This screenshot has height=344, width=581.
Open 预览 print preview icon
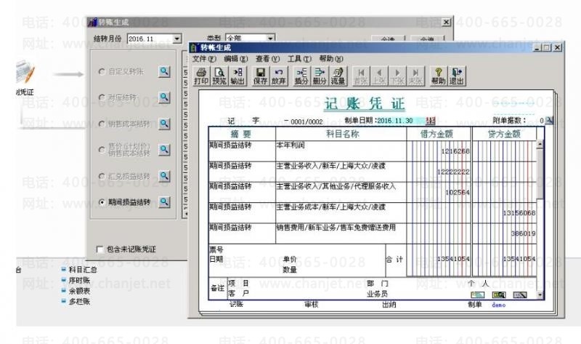219,76
